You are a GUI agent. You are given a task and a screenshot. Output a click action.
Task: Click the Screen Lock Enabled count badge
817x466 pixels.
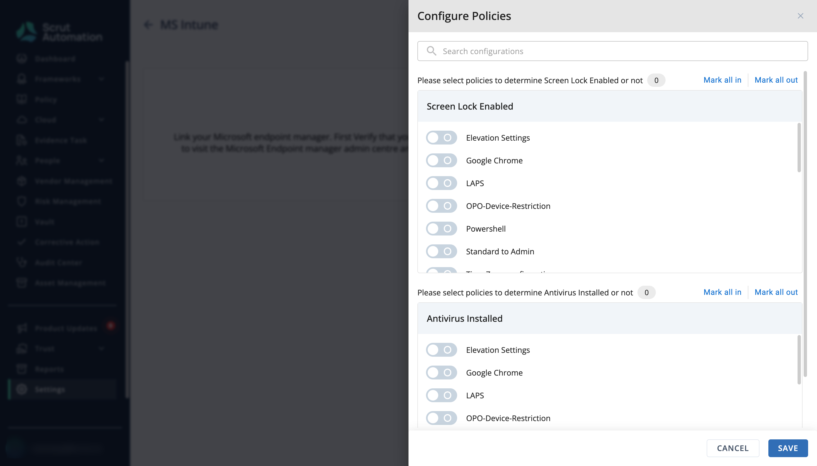656,80
